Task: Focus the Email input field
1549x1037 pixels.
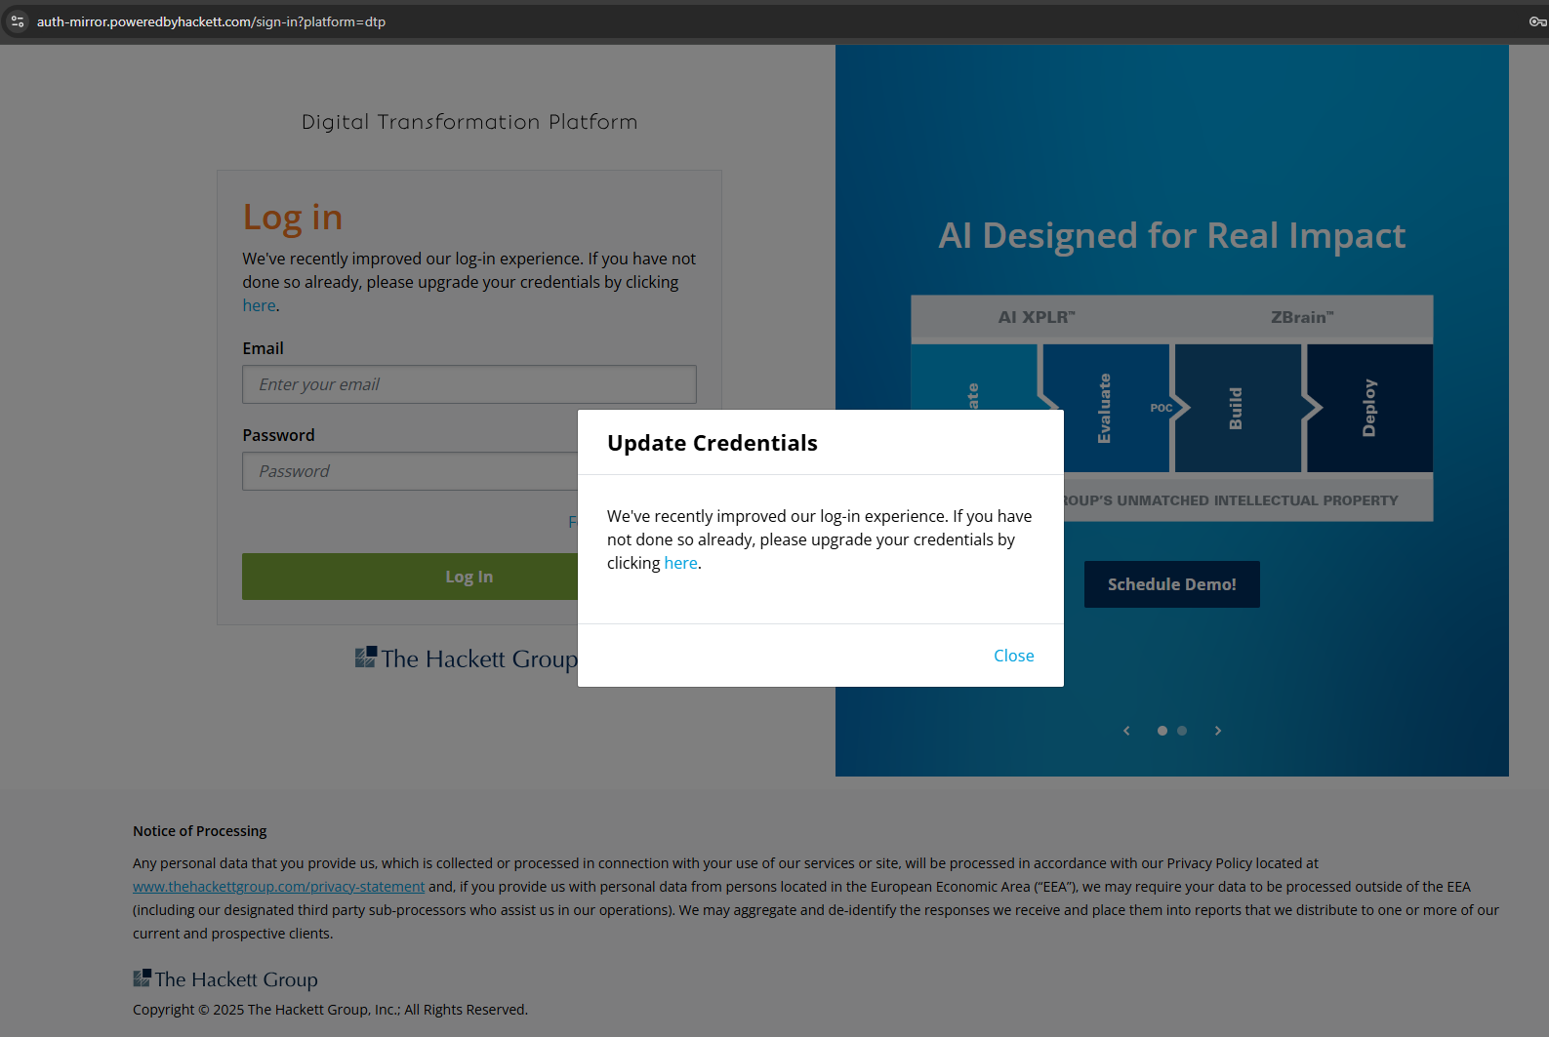Action: pyautogui.click(x=469, y=384)
